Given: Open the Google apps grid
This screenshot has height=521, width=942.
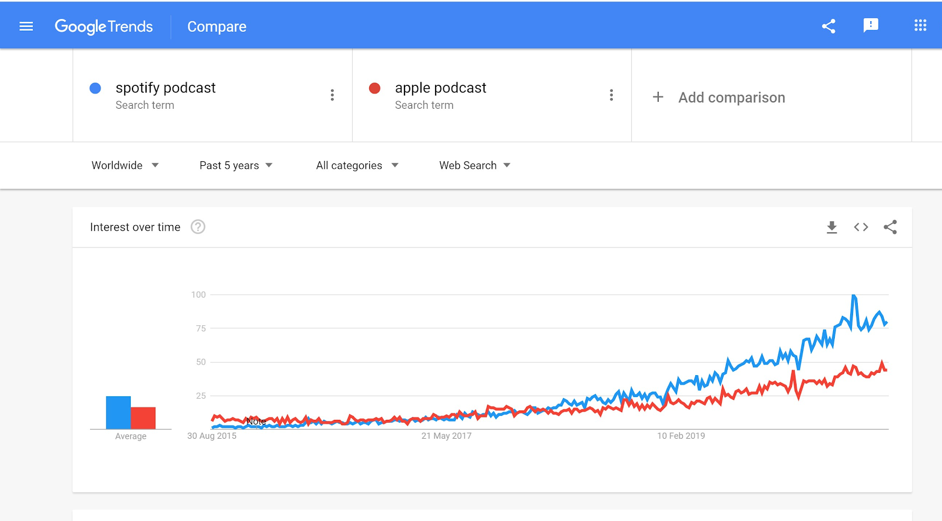Looking at the screenshot, I should (x=920, y=25).
